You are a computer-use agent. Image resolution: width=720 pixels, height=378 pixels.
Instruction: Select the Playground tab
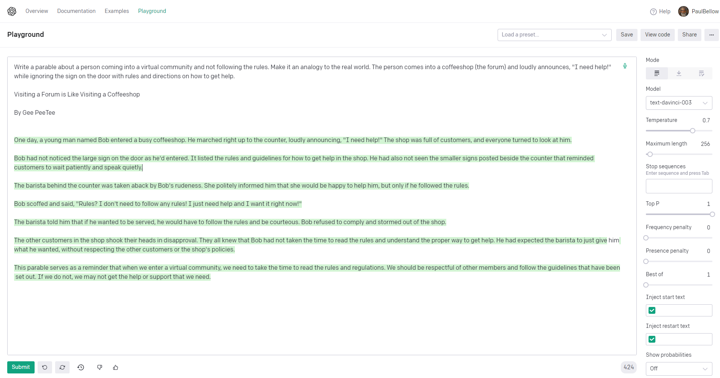coord(152,11)
